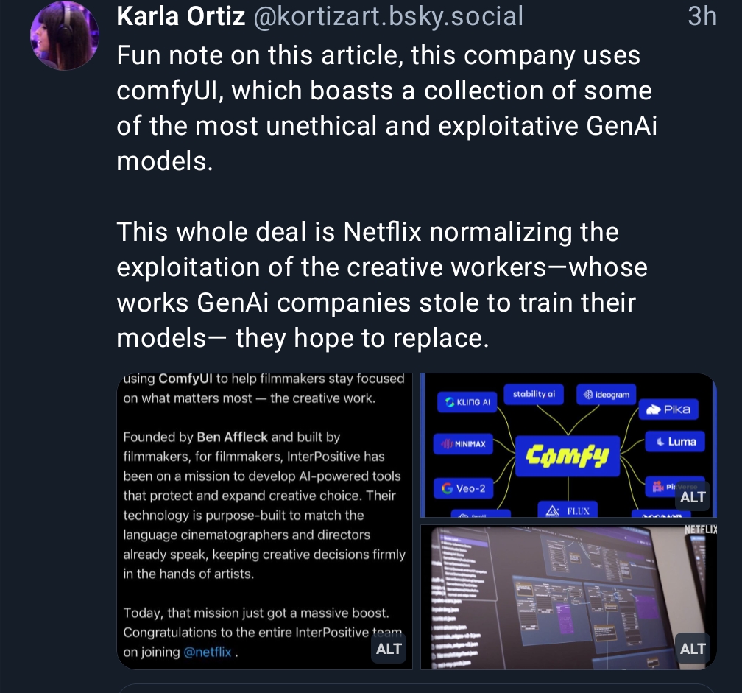Click the Luma logo badge
742x693 pixels.
coord(671,442)
